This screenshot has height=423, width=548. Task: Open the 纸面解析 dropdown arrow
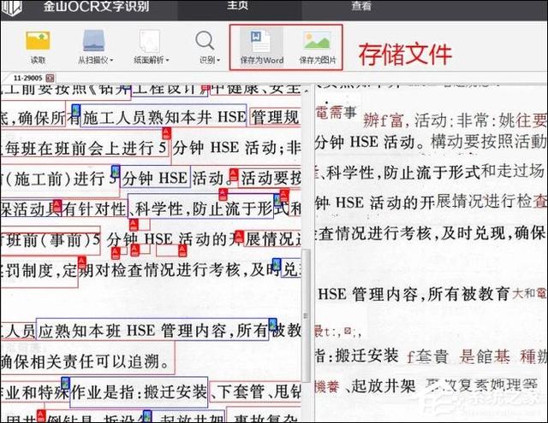pyautogui.click(x=168, y=61)
